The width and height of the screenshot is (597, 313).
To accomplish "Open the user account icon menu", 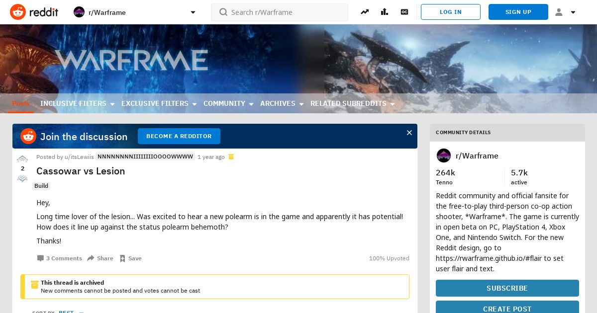I will 559,12.
